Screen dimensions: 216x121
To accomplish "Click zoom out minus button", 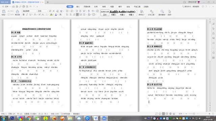I will coord(186,114).
